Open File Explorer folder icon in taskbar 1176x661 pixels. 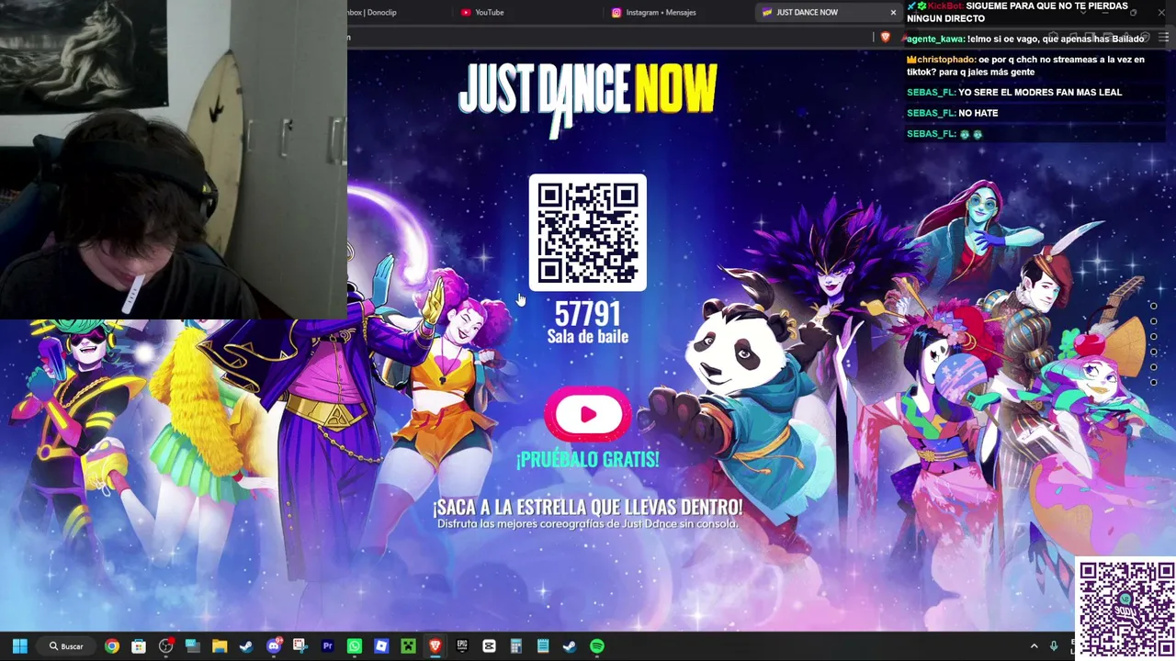[220, 646]
